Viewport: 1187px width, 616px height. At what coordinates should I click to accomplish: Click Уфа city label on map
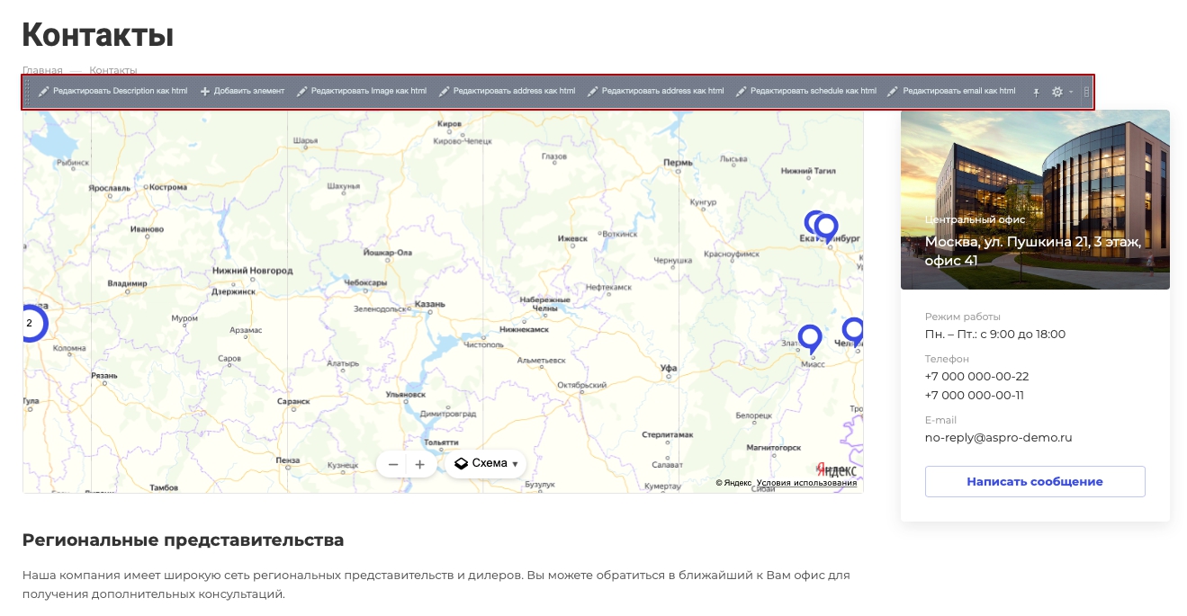(x=668, y=368)
